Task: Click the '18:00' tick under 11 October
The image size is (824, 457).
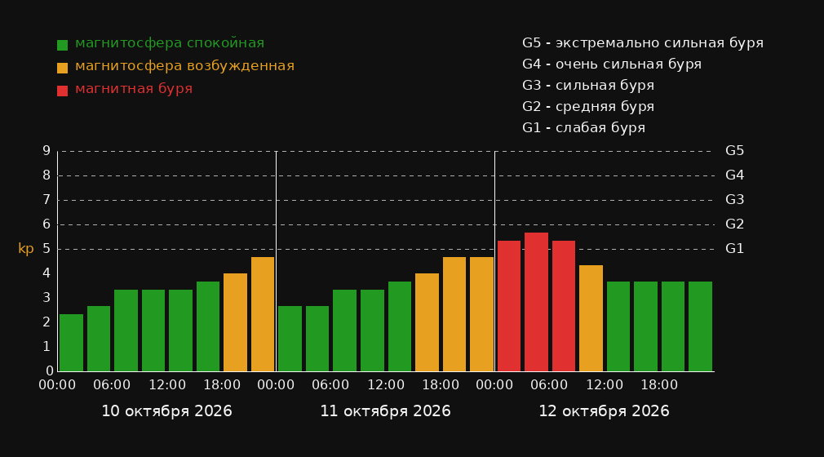Action: [x=441, y=385]
